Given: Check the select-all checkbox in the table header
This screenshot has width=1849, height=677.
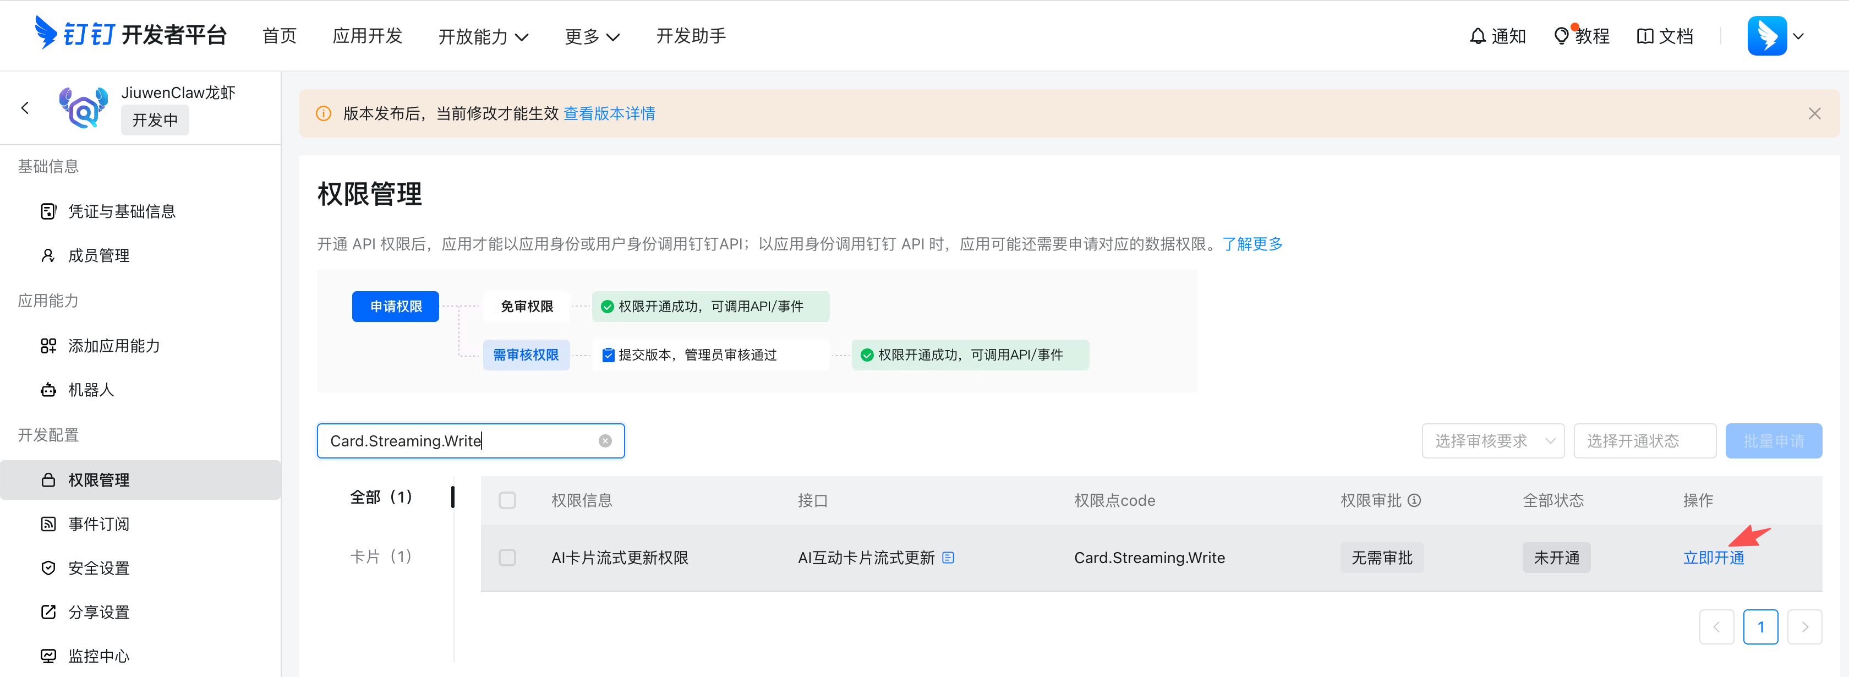Looking at the screenshot, I should tap(507, 500).
